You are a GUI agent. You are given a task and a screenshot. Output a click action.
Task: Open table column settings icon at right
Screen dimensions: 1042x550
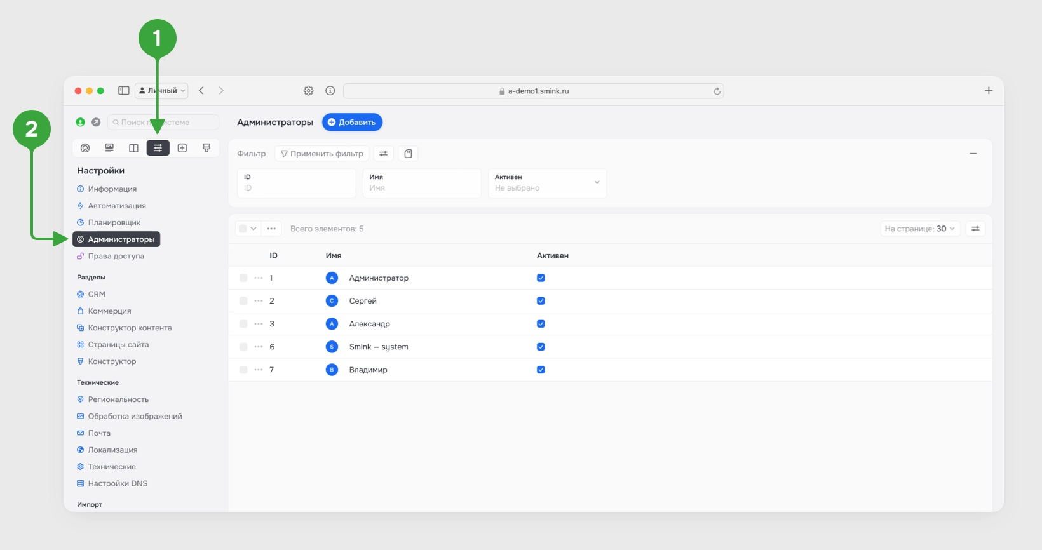point(975,229)
